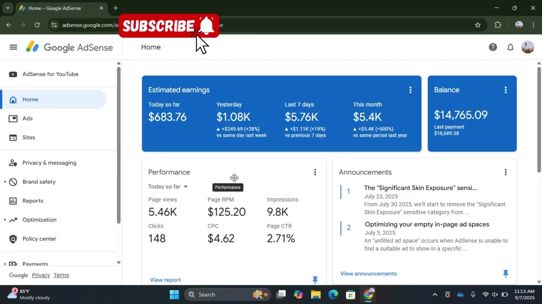This screenshot has width=542, height=304.
Task: Open a new browser tab
Action: pyautogui.click(x=116, y=8)
